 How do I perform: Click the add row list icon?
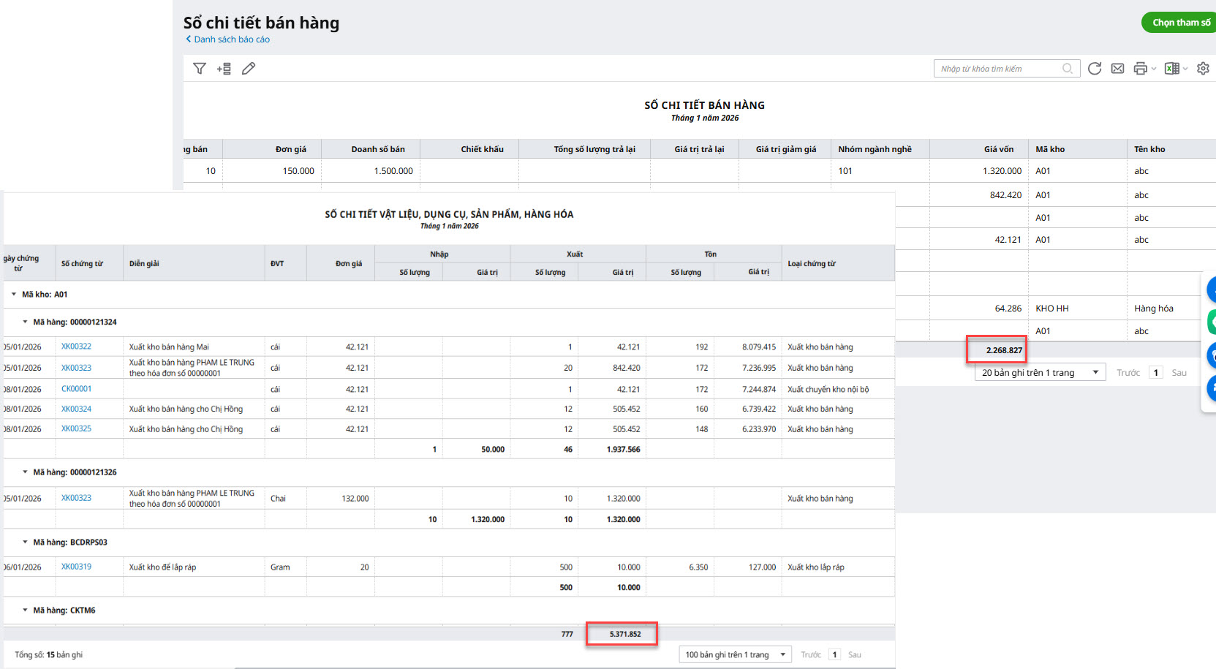[x=224, y=69]
